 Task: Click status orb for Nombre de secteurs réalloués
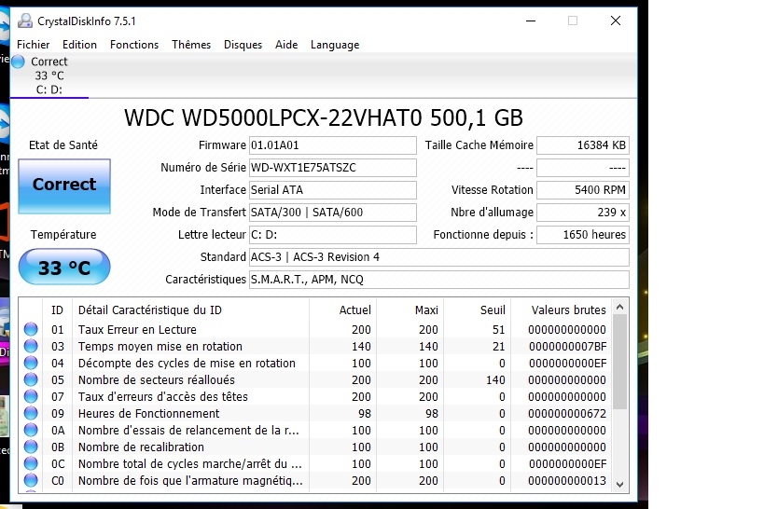pyautogui.click(x=31, y=379)
